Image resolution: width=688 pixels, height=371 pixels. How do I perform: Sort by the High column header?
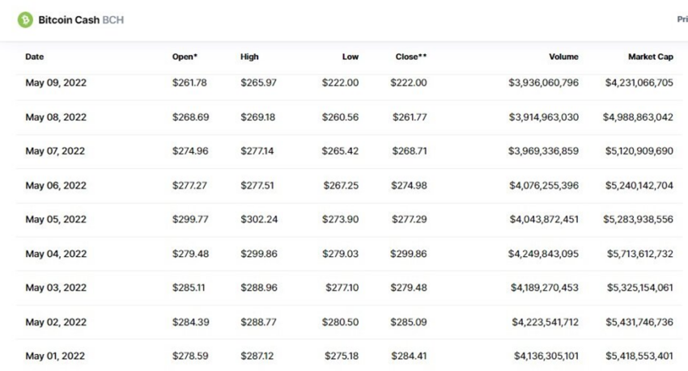[x=249, y=57]
